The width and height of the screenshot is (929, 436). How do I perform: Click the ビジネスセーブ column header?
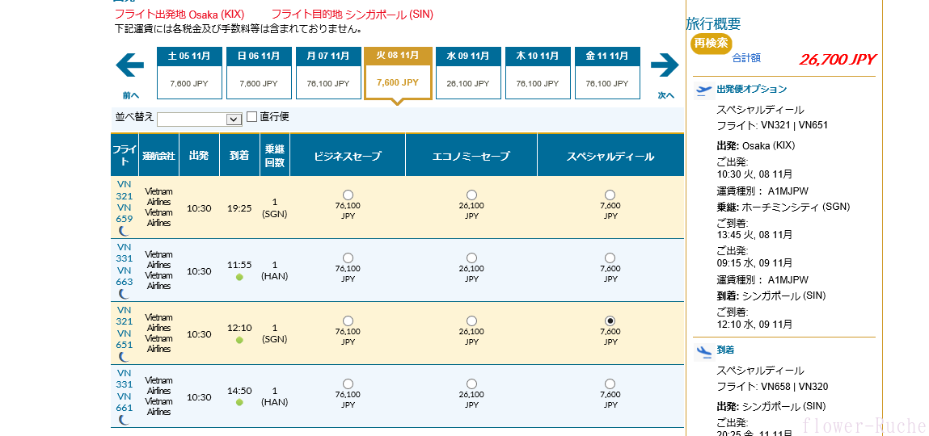348,156
